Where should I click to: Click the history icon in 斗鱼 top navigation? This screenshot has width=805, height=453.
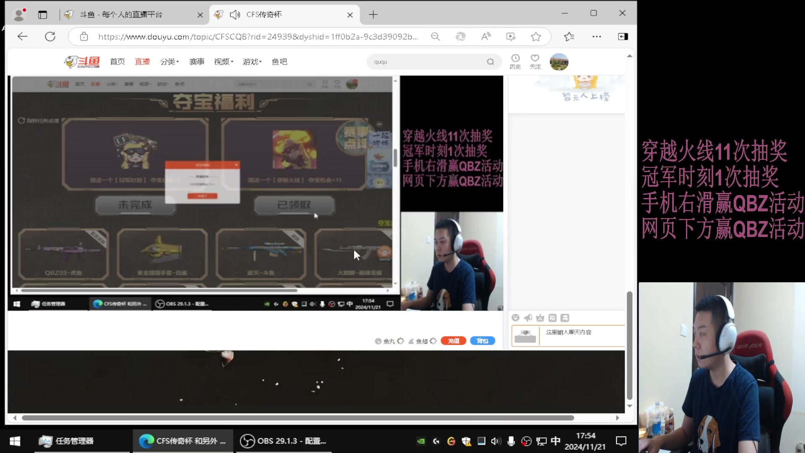pos(515,61)
